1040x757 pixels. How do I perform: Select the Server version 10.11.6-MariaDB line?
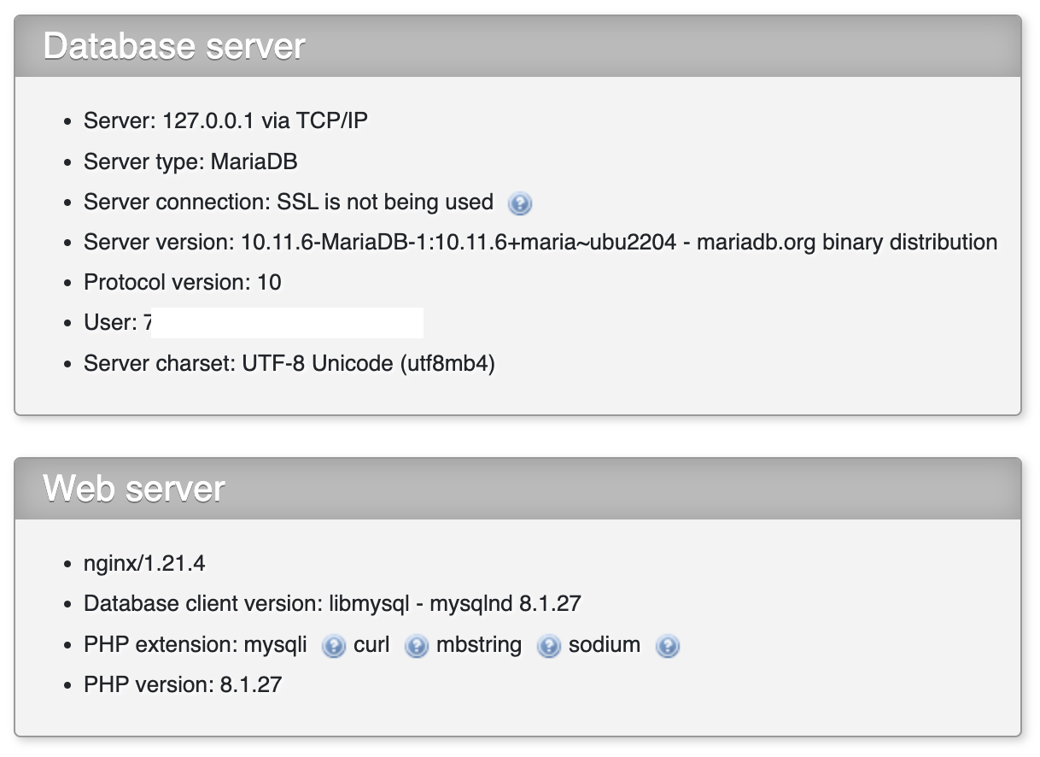point(540,242)
